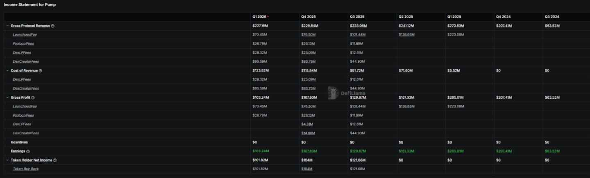Open DexCreatorFees link under Cost of Revenue

(x=26, y=88)
